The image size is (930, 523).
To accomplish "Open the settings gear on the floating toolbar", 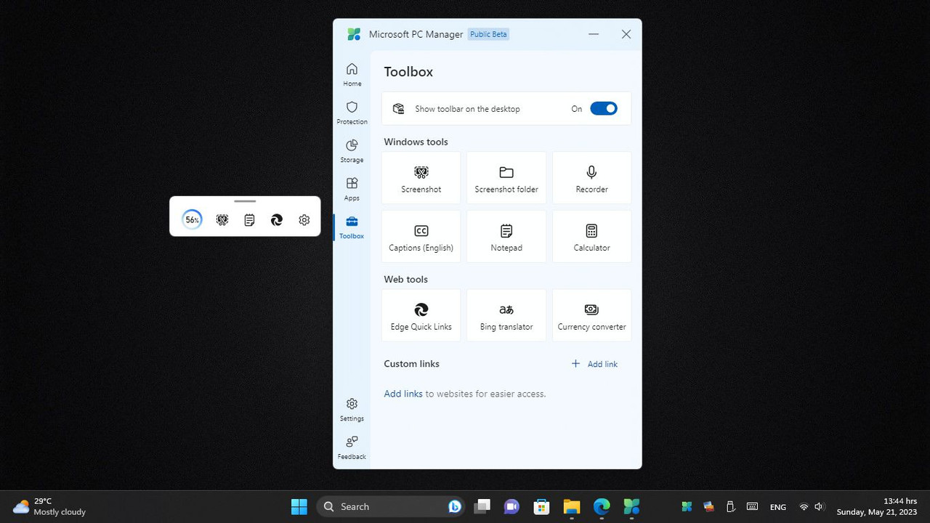I will pos(304,219).
